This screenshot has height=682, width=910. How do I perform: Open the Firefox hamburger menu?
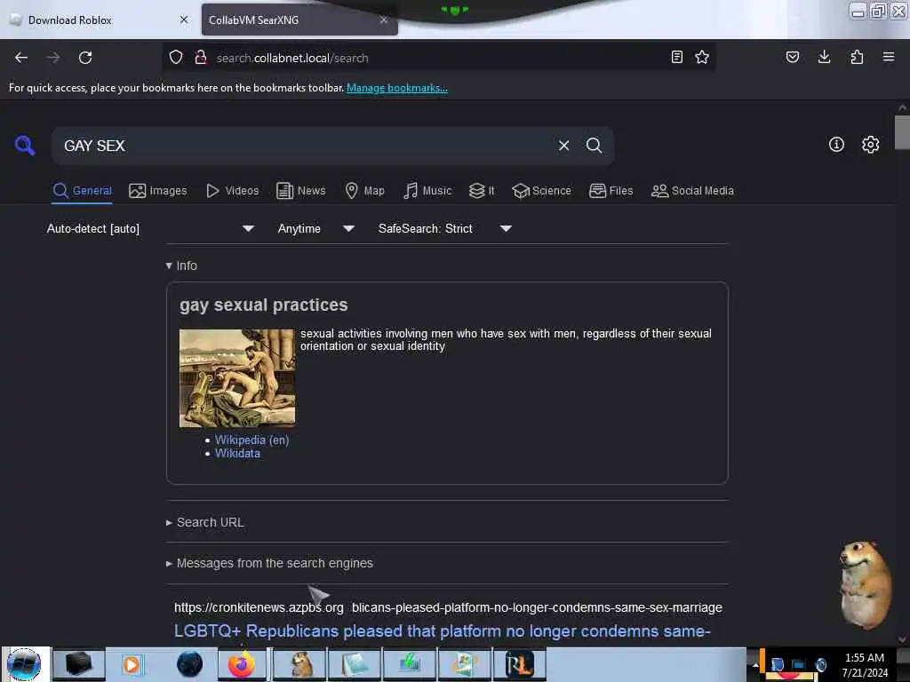(889, 57)
